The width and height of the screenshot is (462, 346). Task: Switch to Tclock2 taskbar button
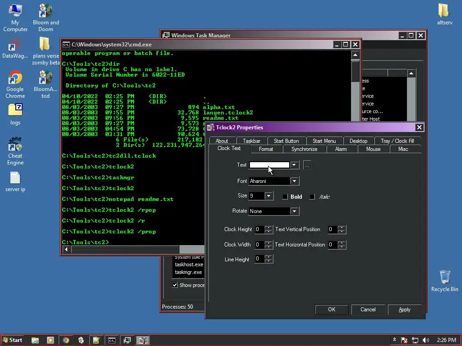coord(143,341)
